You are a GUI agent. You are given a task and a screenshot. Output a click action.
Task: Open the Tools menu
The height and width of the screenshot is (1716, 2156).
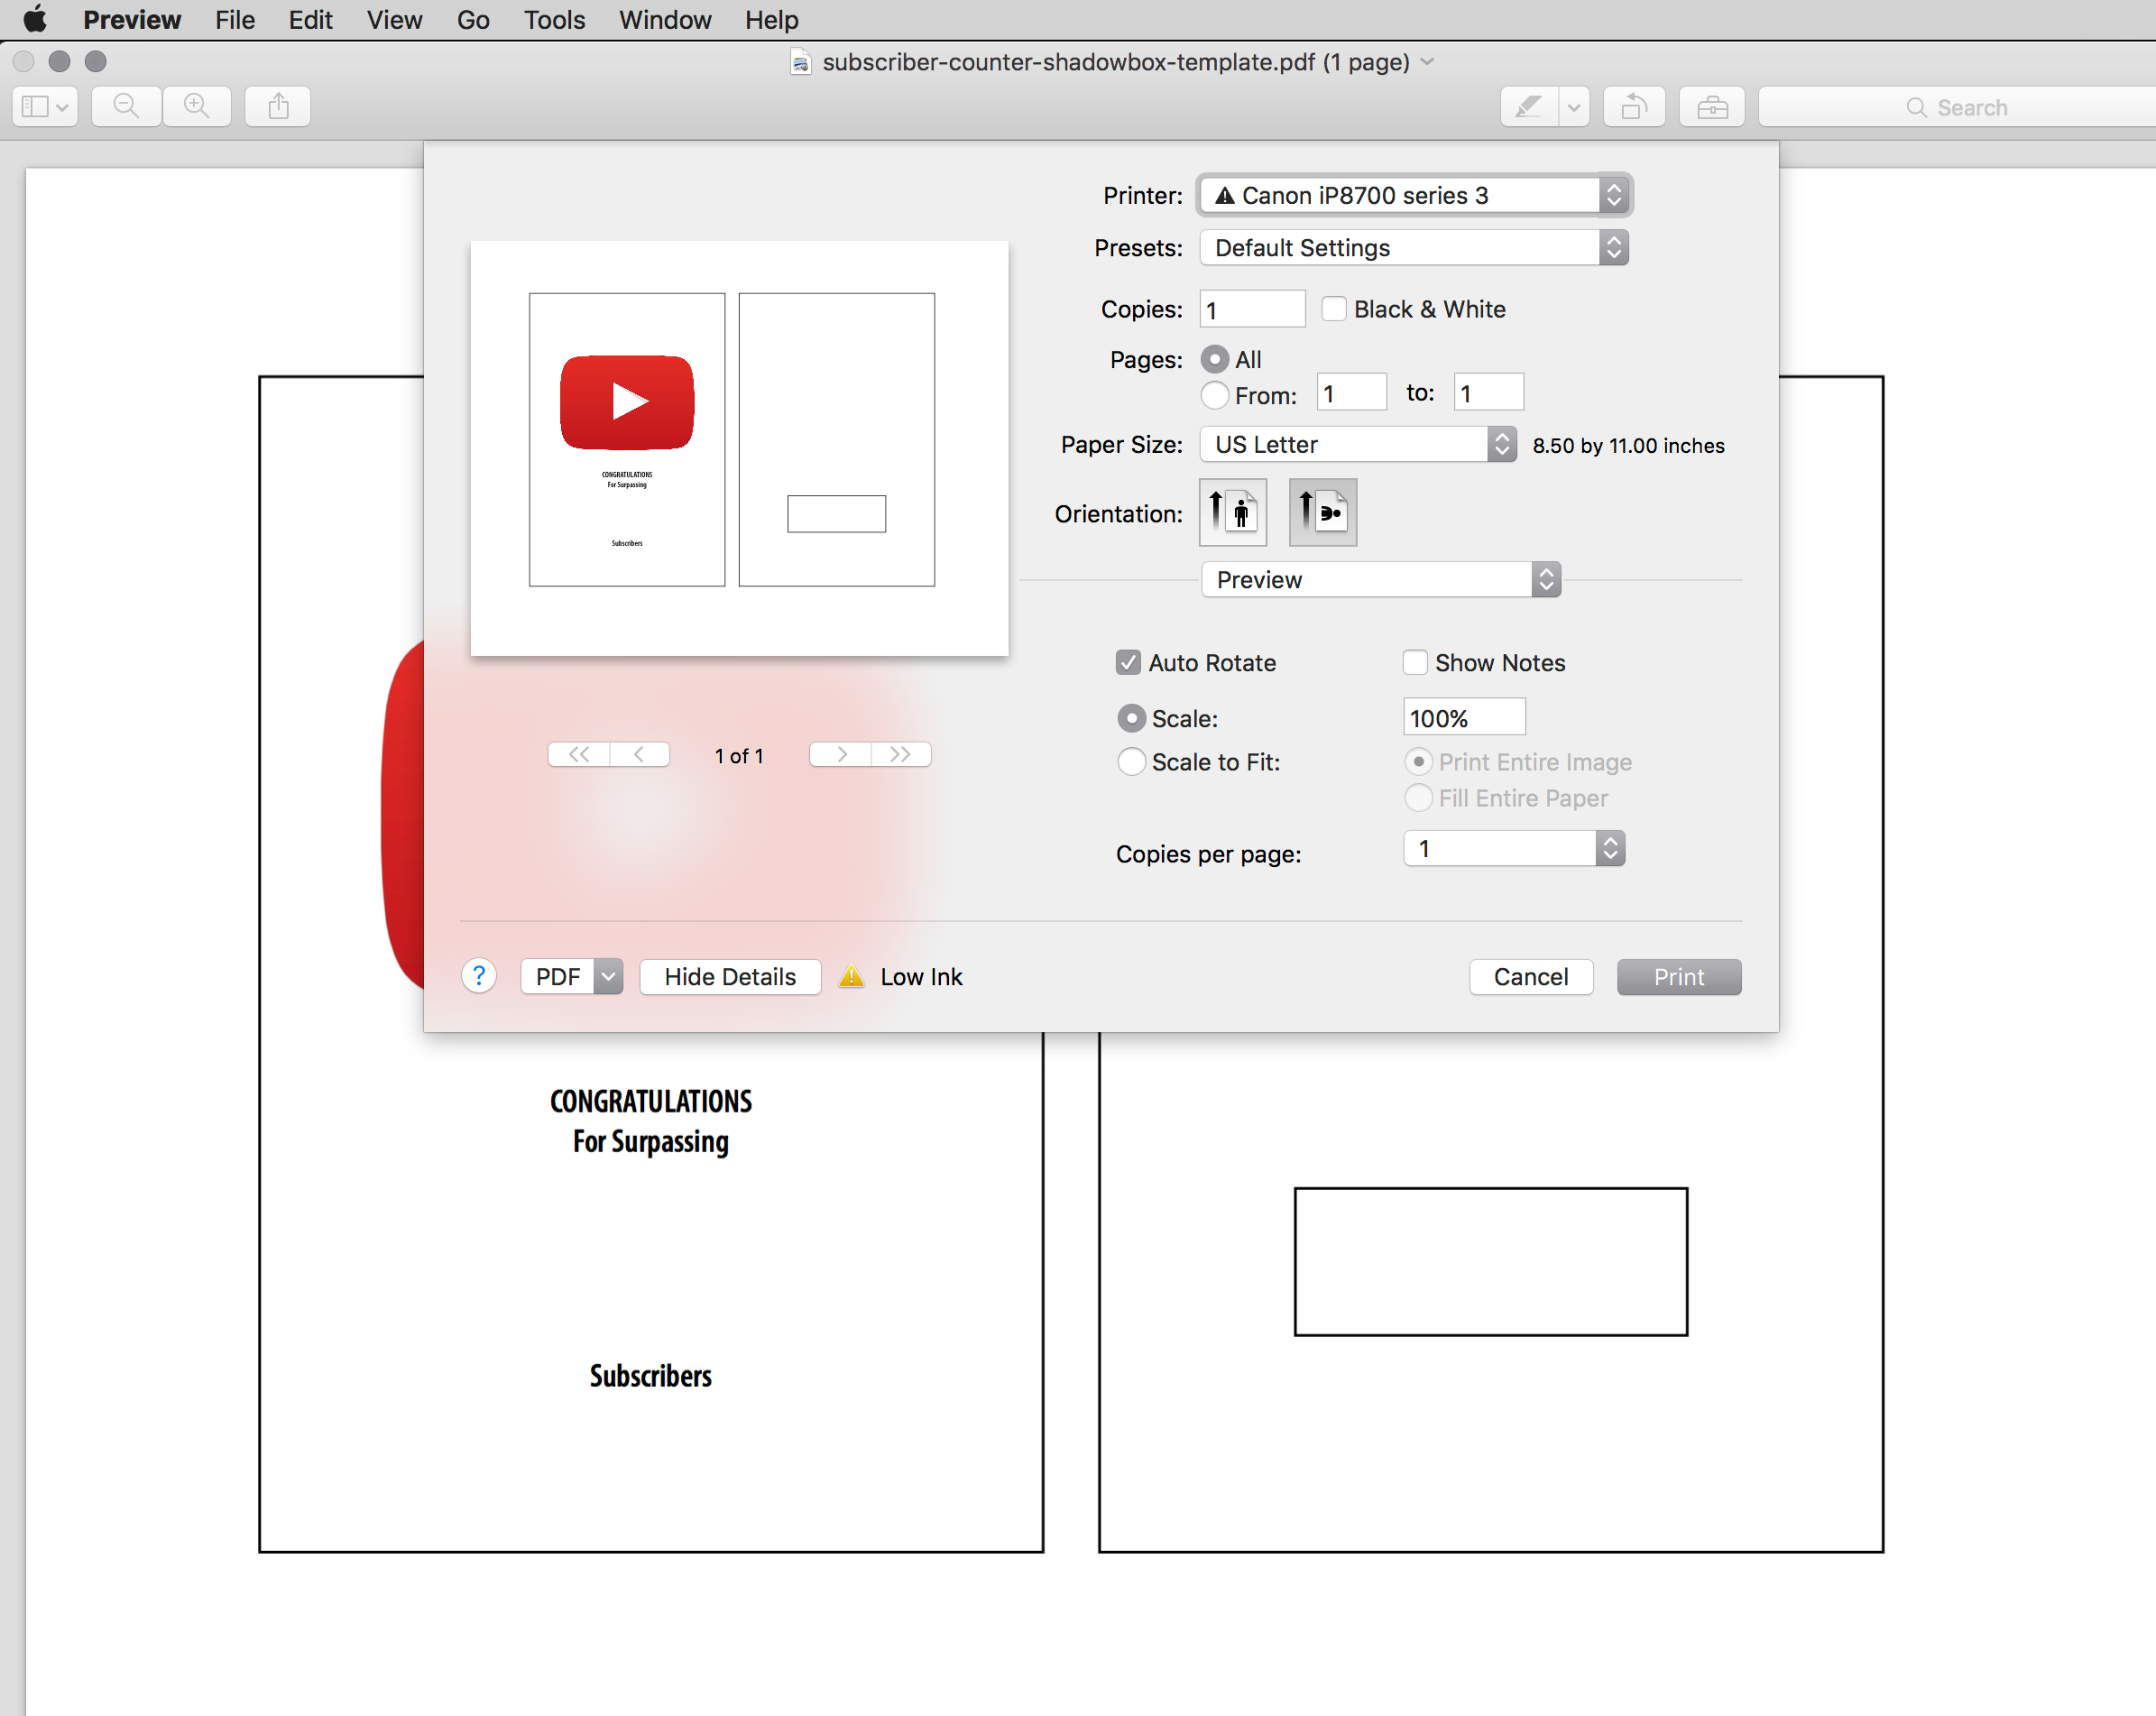tap(554, 19)
